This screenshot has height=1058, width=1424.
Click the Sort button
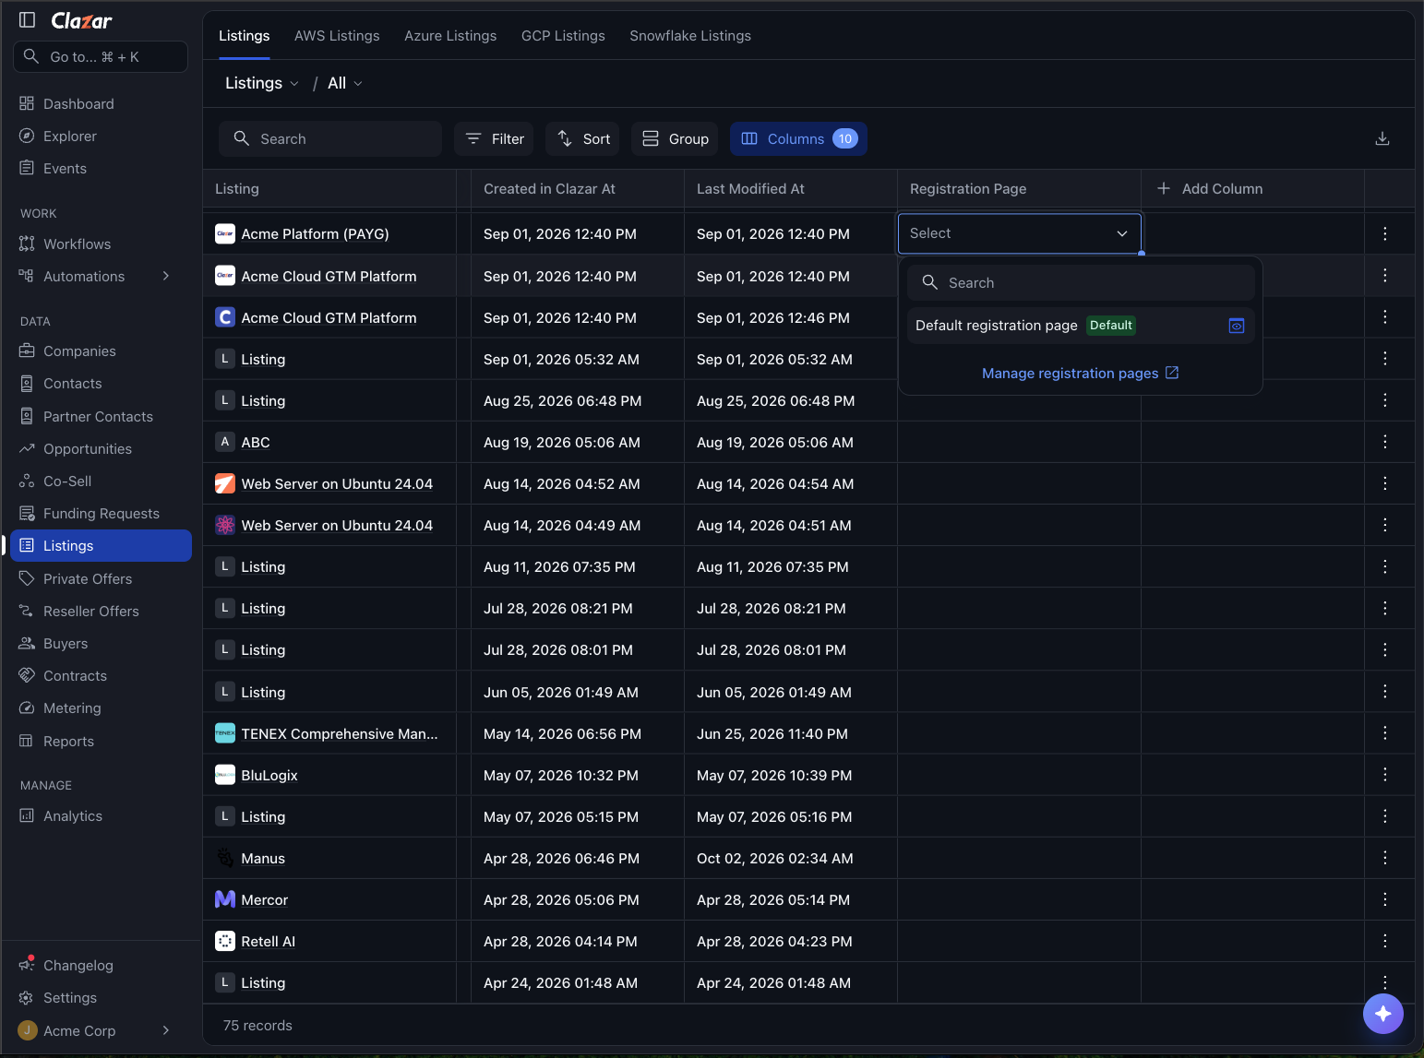[582, 138]
